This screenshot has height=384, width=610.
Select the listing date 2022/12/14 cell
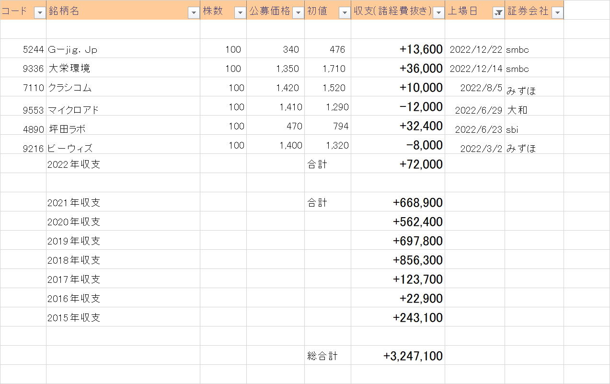pos(475,68)
